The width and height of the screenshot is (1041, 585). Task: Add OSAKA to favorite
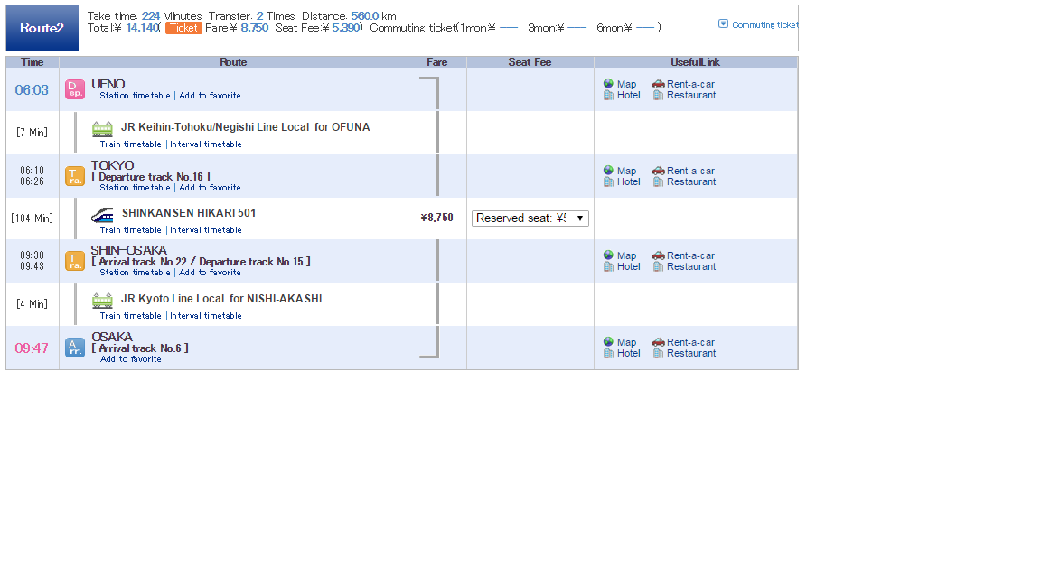tap(131, 358)
